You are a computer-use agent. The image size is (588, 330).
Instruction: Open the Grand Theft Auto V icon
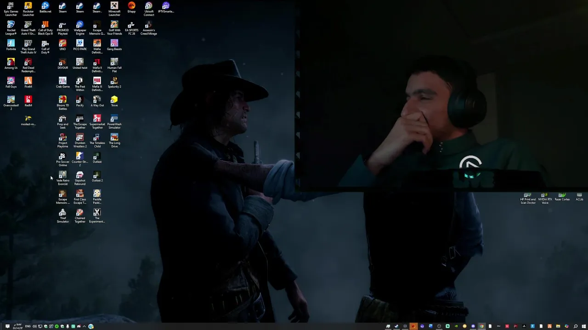[28, 27]
